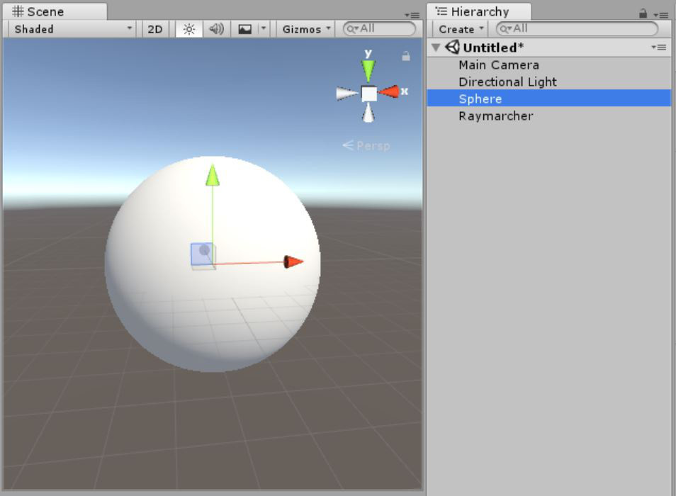Click the red X axis cone on orientation gizmo
676x496 pixels.
(x=388, y=92)
